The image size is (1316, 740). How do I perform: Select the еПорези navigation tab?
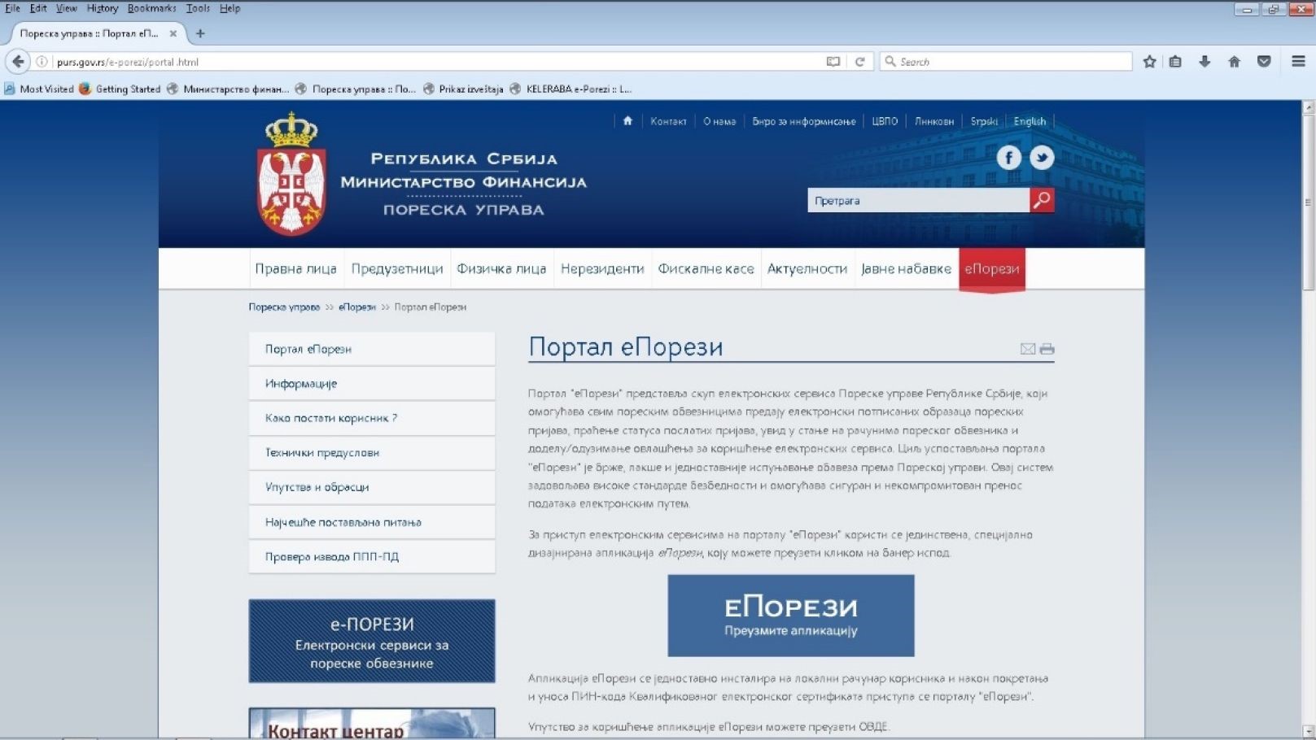pos(991,269)
